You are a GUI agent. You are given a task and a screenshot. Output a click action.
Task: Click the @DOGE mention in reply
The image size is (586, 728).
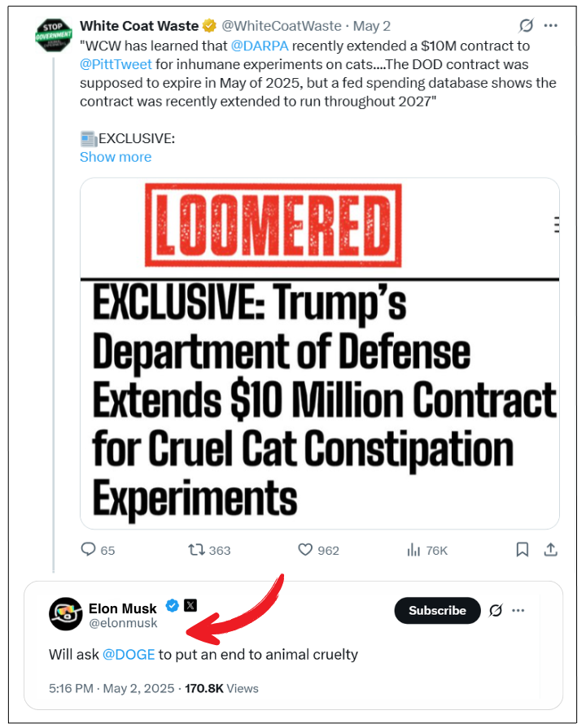coord(129,654)
